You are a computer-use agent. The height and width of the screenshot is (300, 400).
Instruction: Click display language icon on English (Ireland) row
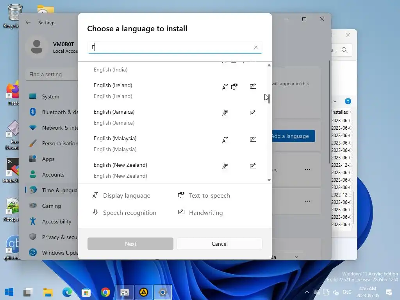(x=225, y=87)
